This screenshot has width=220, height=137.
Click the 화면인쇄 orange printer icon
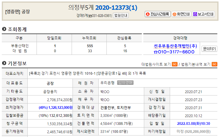[175, 14]
